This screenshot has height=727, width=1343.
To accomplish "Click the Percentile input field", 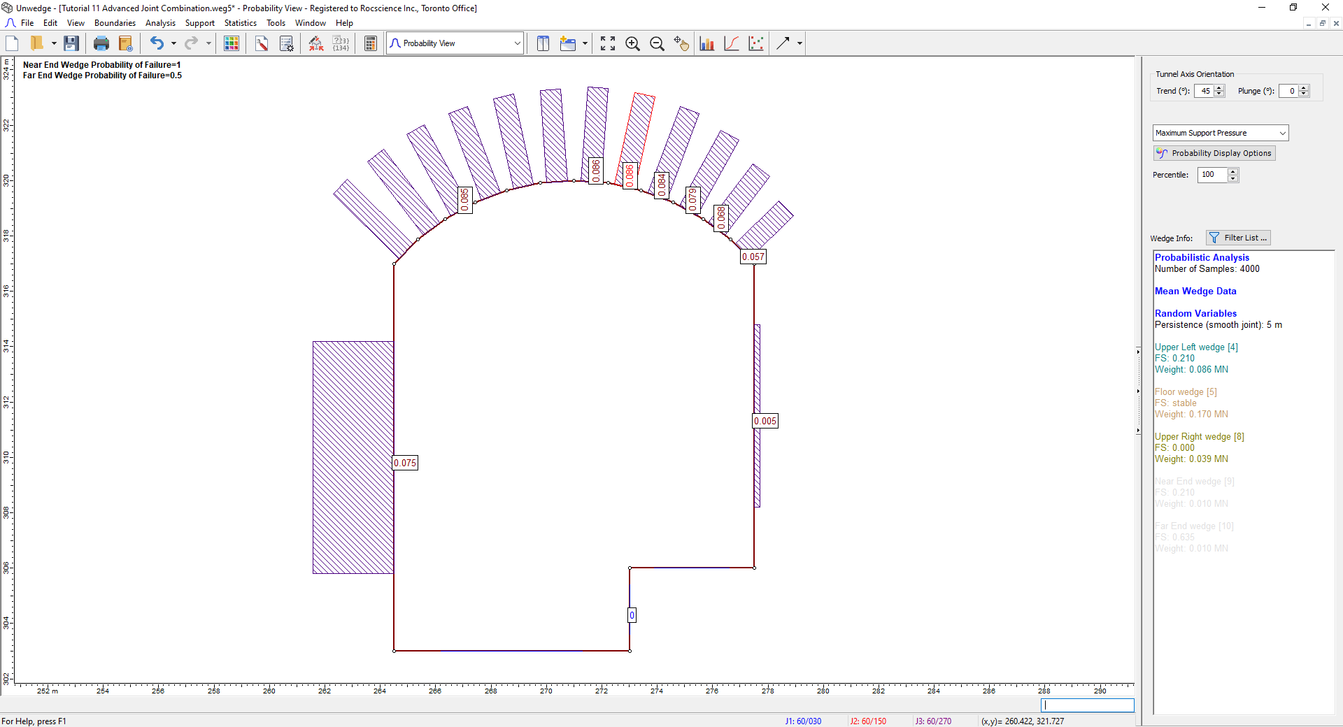I will click(x=1212, y=175).
